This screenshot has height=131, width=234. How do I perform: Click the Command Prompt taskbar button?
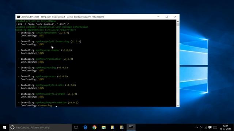tap(131, 127)
